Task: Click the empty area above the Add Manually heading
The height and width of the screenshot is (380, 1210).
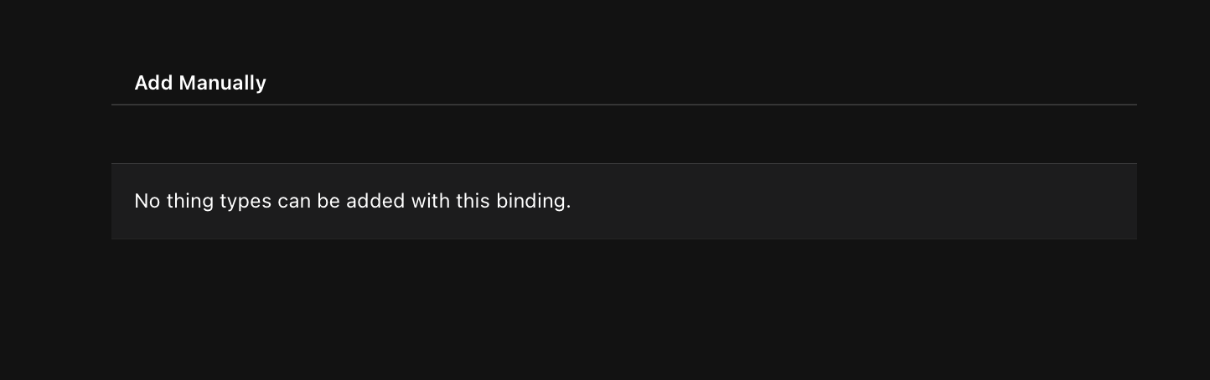Action: coord(623,33)
